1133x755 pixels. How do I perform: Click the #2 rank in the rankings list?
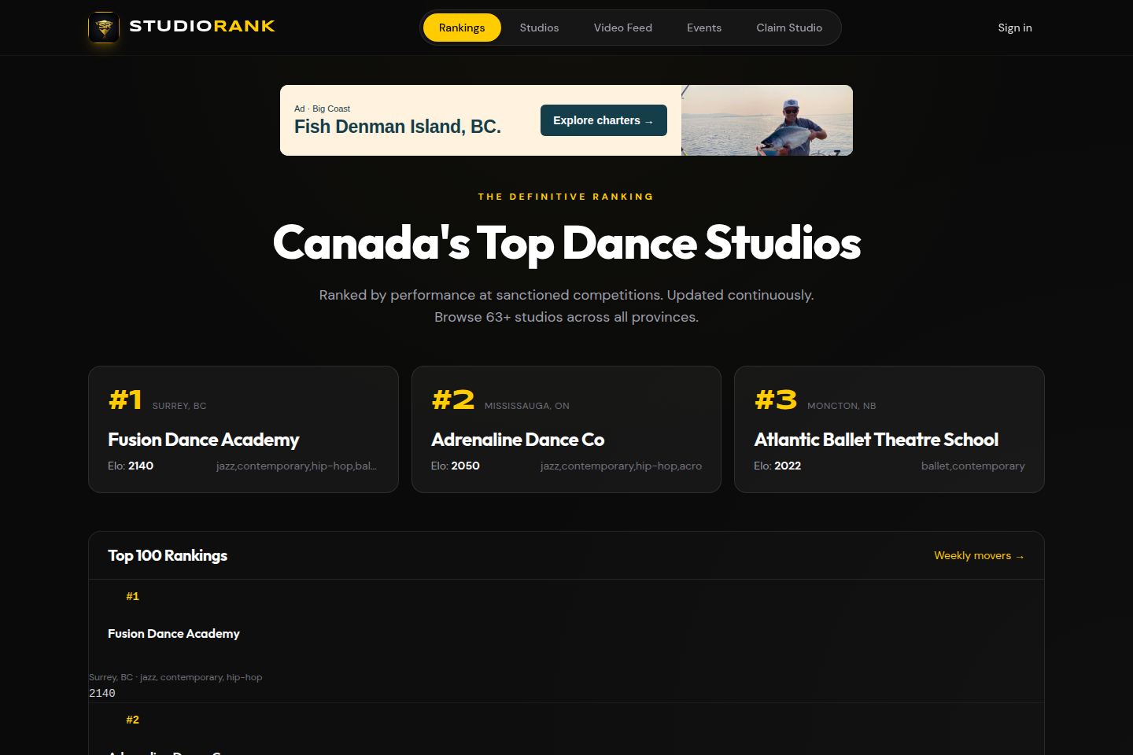[132, 720]
